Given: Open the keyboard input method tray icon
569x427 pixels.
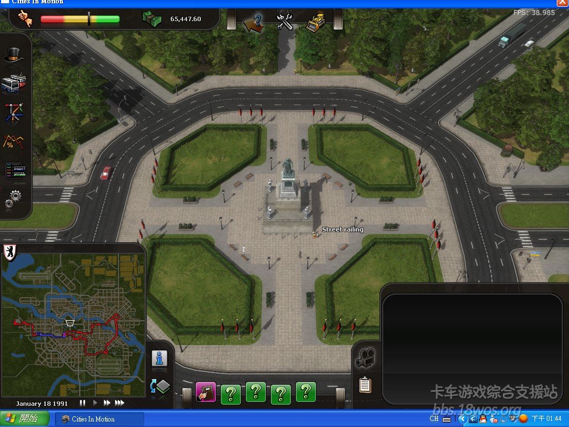Looking at the screenshot, I should [x=447, y=419].
